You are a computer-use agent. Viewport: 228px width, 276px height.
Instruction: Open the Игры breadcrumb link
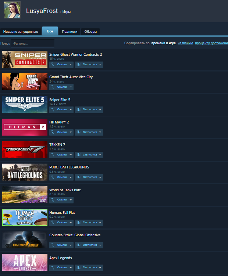pos(67,12)
